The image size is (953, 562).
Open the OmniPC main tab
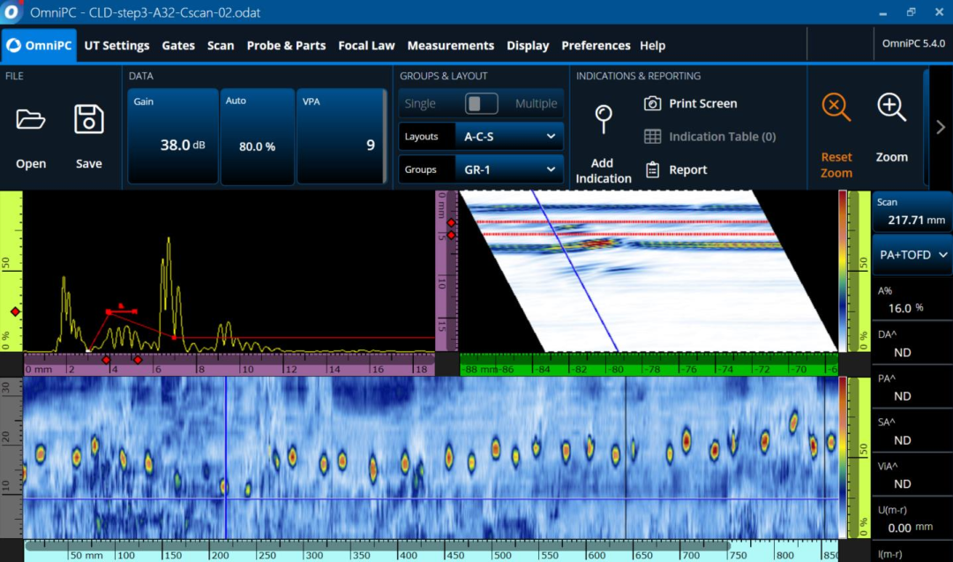click(39, 46)
